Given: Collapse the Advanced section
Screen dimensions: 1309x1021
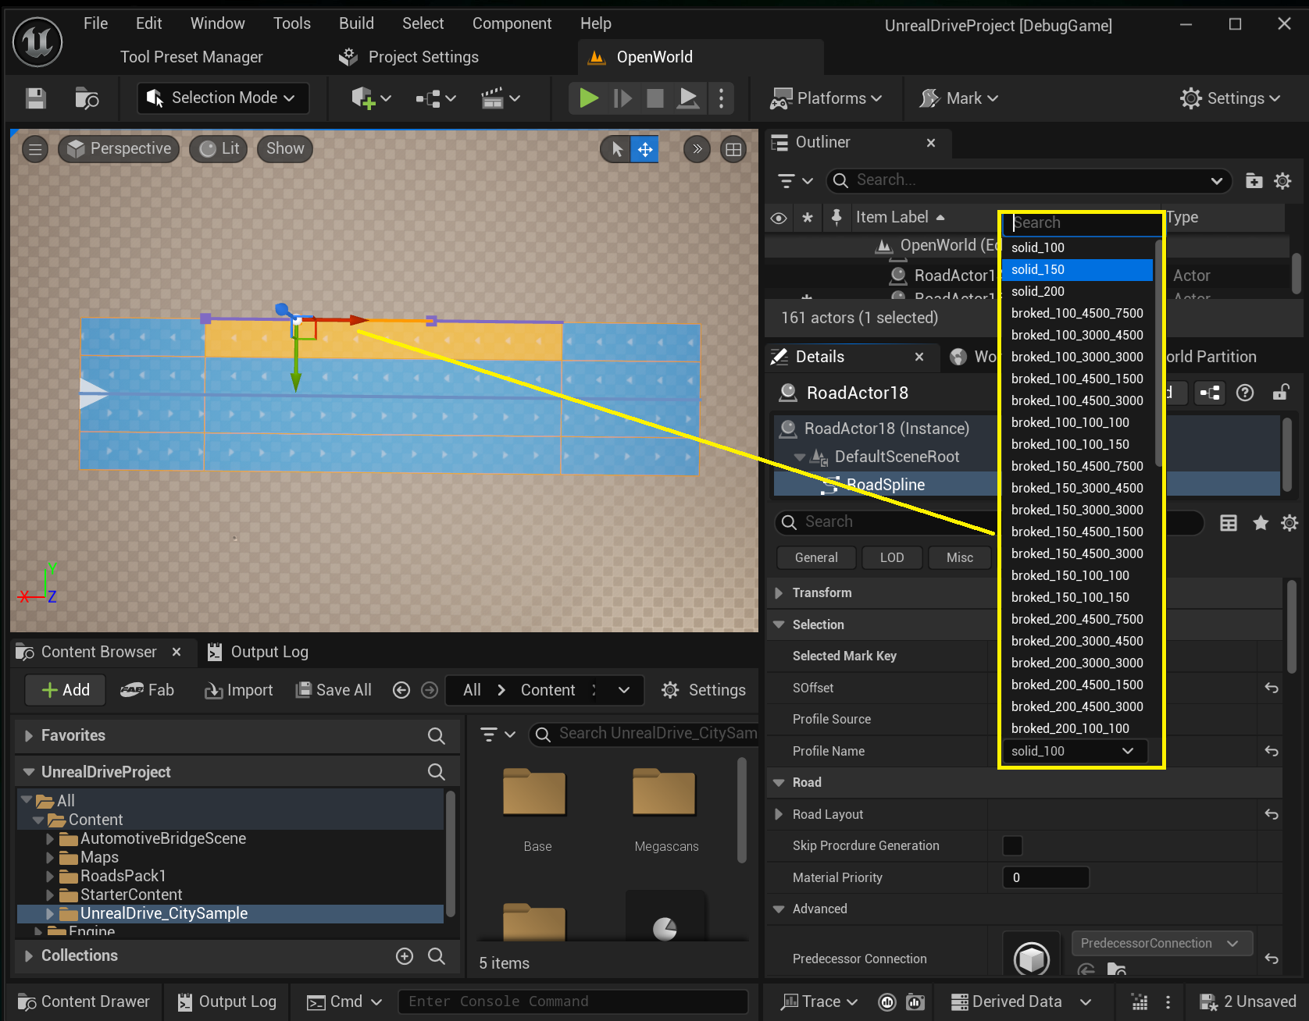Looking at the screenshot, I should [x=779, y=909].
